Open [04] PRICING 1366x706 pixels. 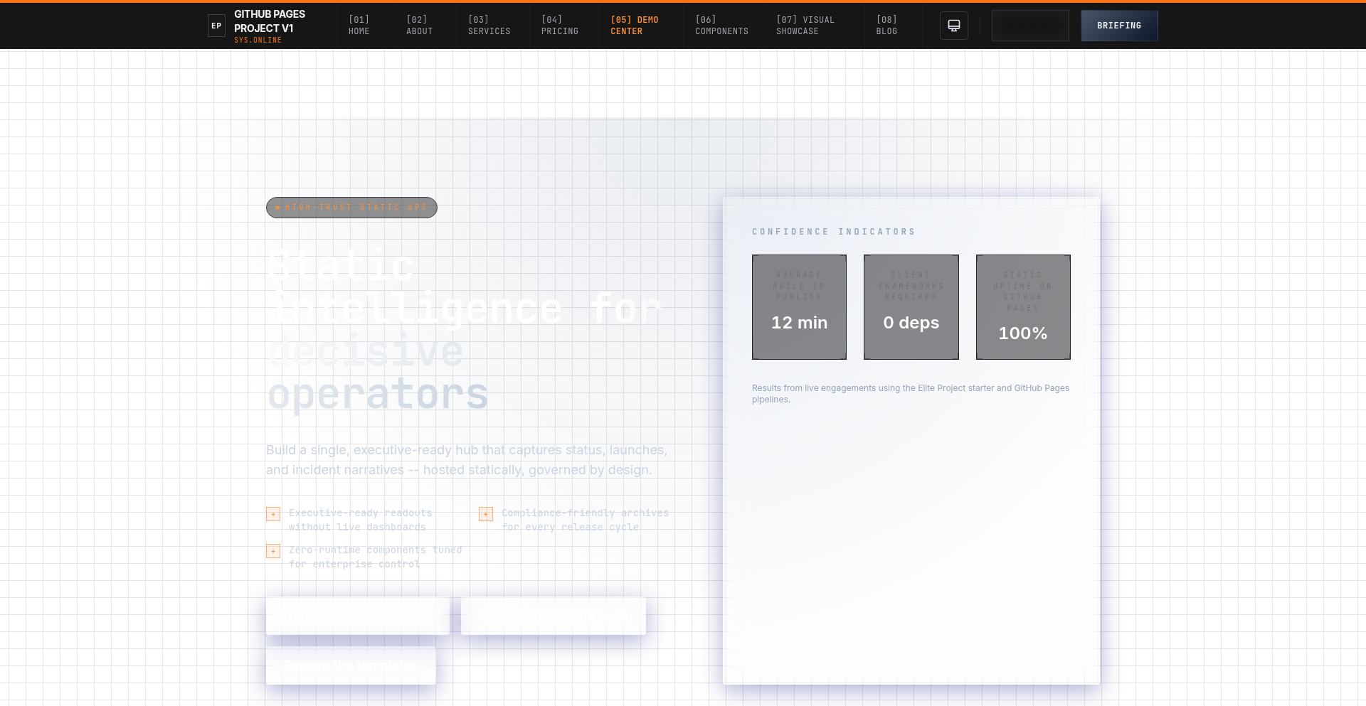pos(560,26)
